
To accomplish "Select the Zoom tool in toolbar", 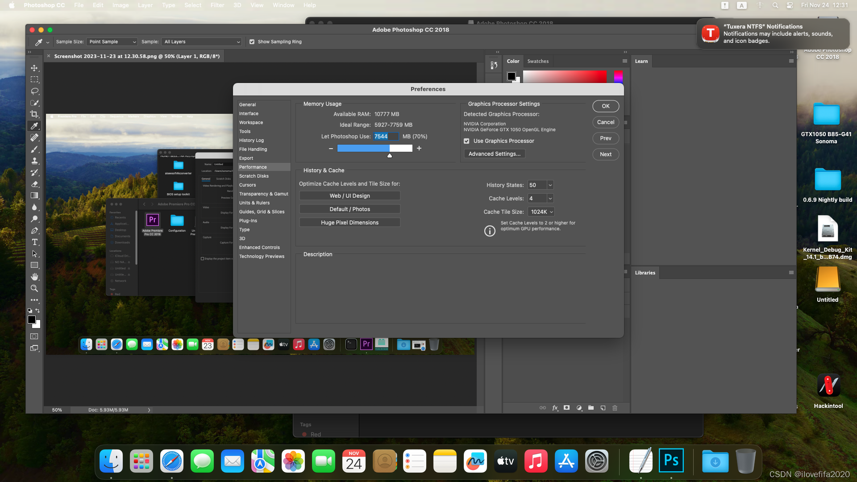I will click(x=34, y=288).
